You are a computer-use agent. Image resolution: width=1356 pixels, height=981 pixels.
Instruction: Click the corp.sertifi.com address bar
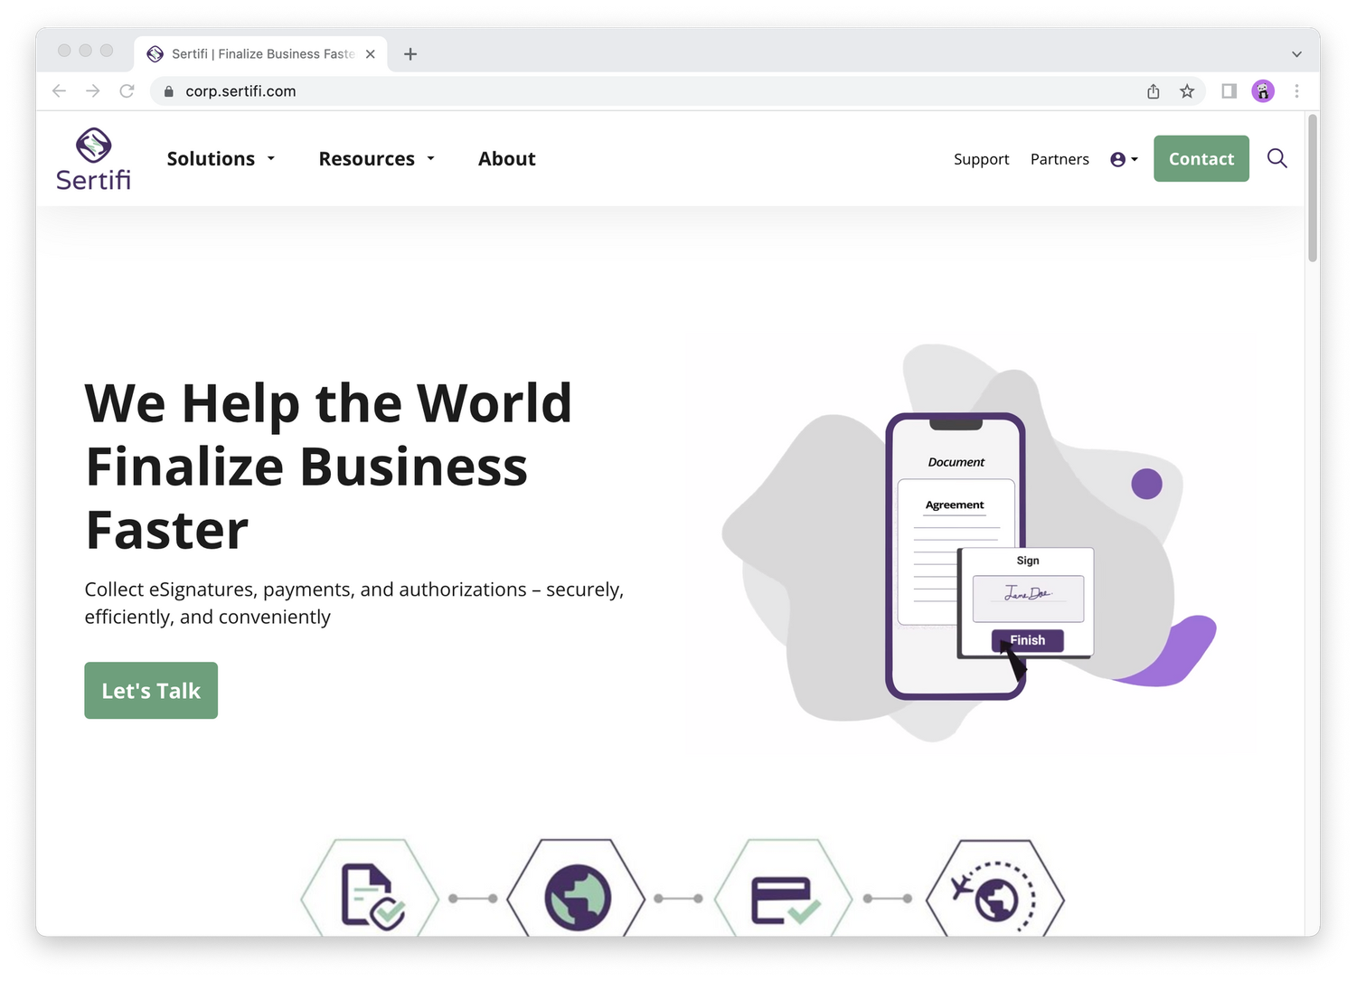tap(633, 91)
